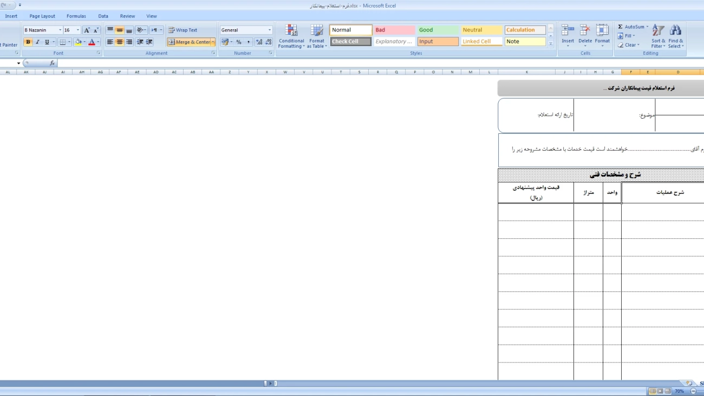This screenshot has height=396, width=704.
Task: Open the View ribbon tab
Action: point(152,16)
